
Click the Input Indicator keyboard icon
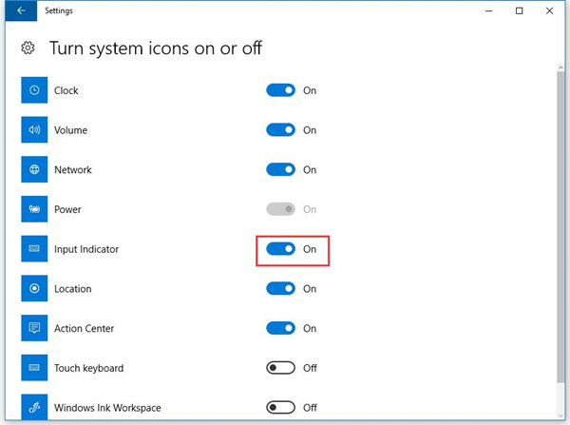pyautogui.click(x=34, y=248)
